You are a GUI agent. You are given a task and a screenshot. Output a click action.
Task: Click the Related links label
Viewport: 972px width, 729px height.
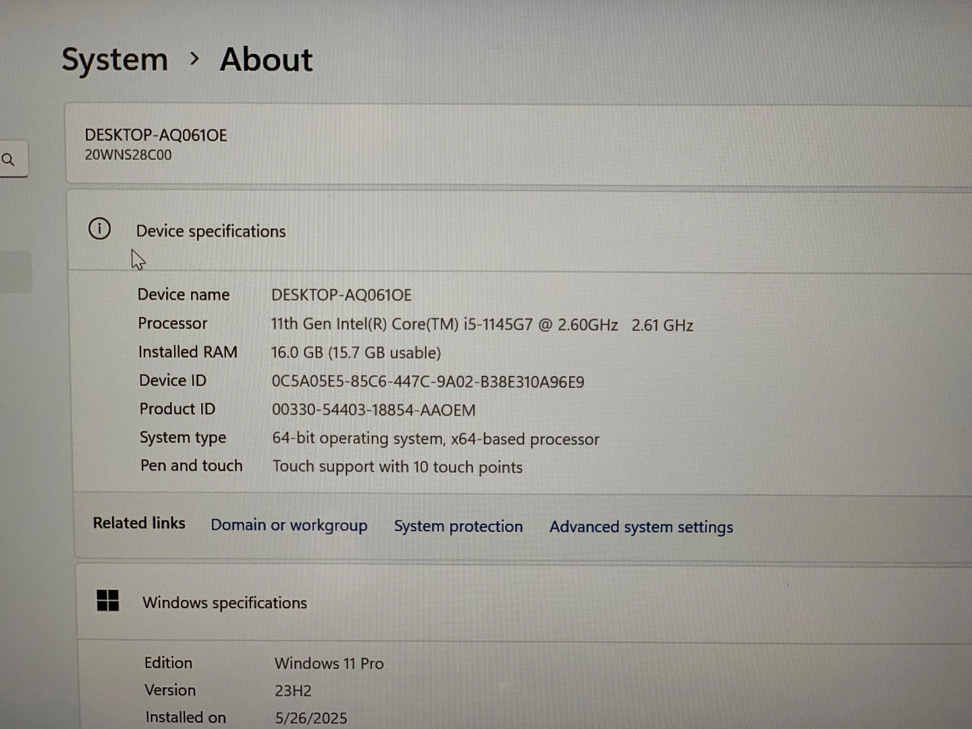pyautogui.click(x=139, y=523)
